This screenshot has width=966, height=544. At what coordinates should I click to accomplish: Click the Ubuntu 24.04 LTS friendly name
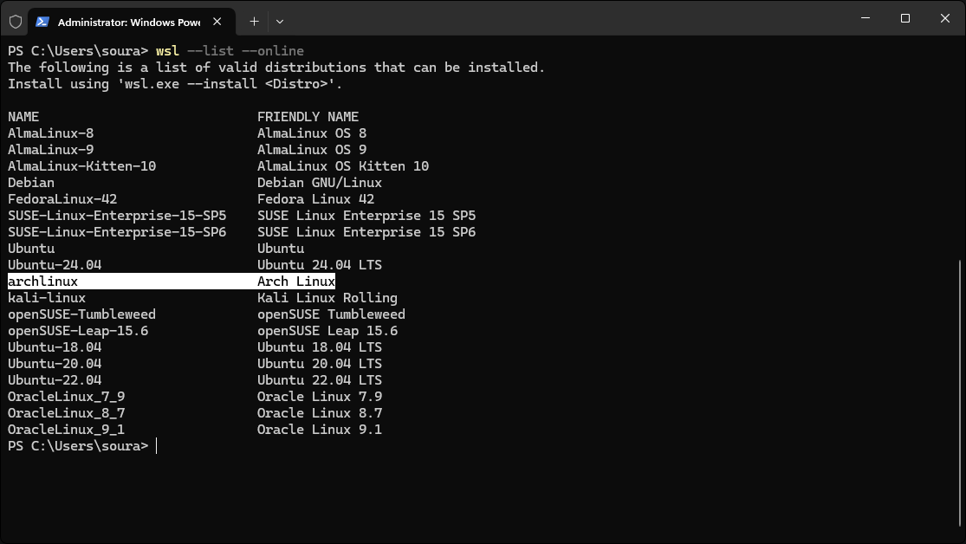coord(320,264)
